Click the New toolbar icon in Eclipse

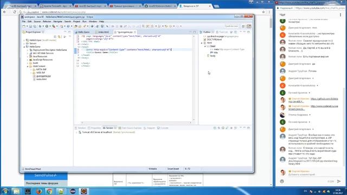[x=24, y=27]
